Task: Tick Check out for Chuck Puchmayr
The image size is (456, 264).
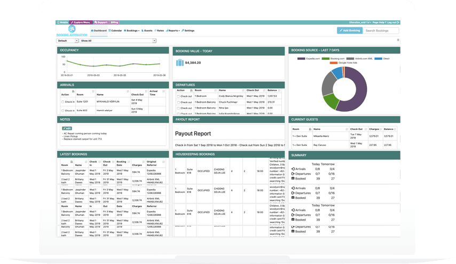Action: coord(178,102)
